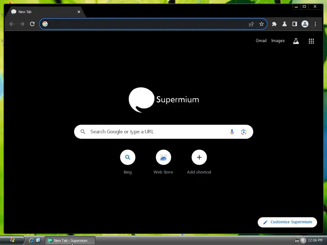Open Experiments flask in the toolbar
Screen dimensions: 327x245
tap(285, 24)
